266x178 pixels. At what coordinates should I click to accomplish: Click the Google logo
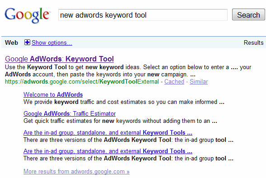click(x=27, y=15)
